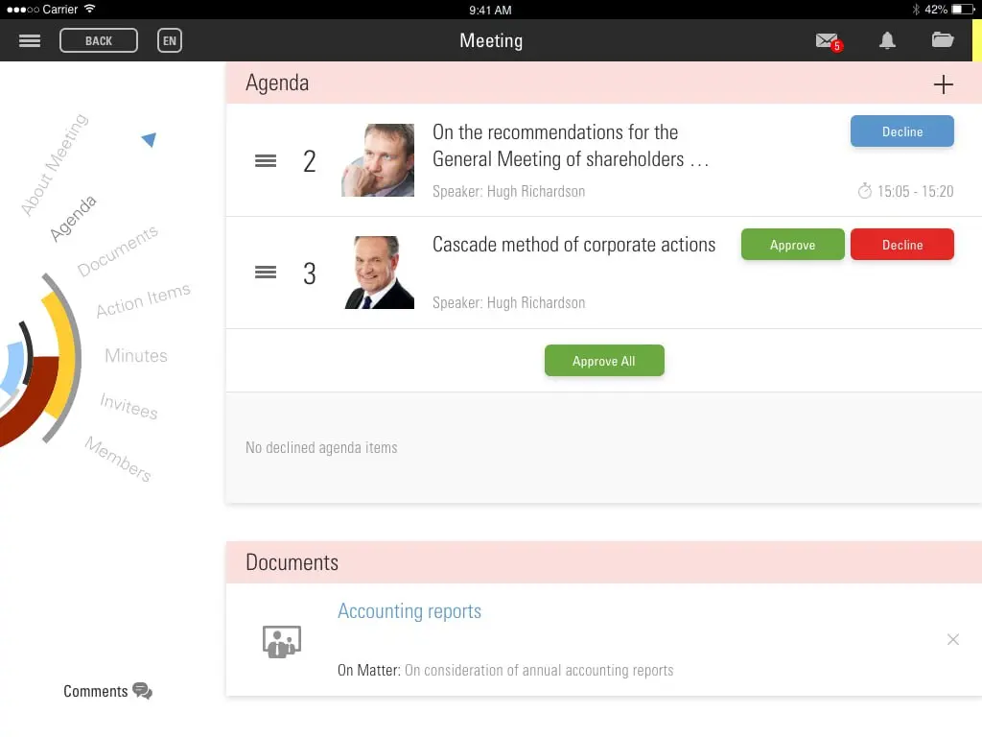Approve Cascade method of corporate actions

(x=792, y=245)
